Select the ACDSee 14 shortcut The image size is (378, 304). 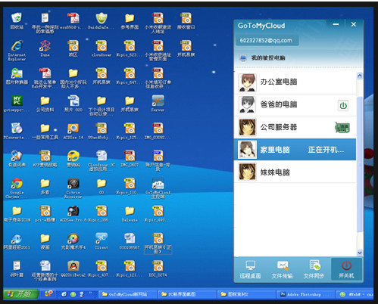73,131
